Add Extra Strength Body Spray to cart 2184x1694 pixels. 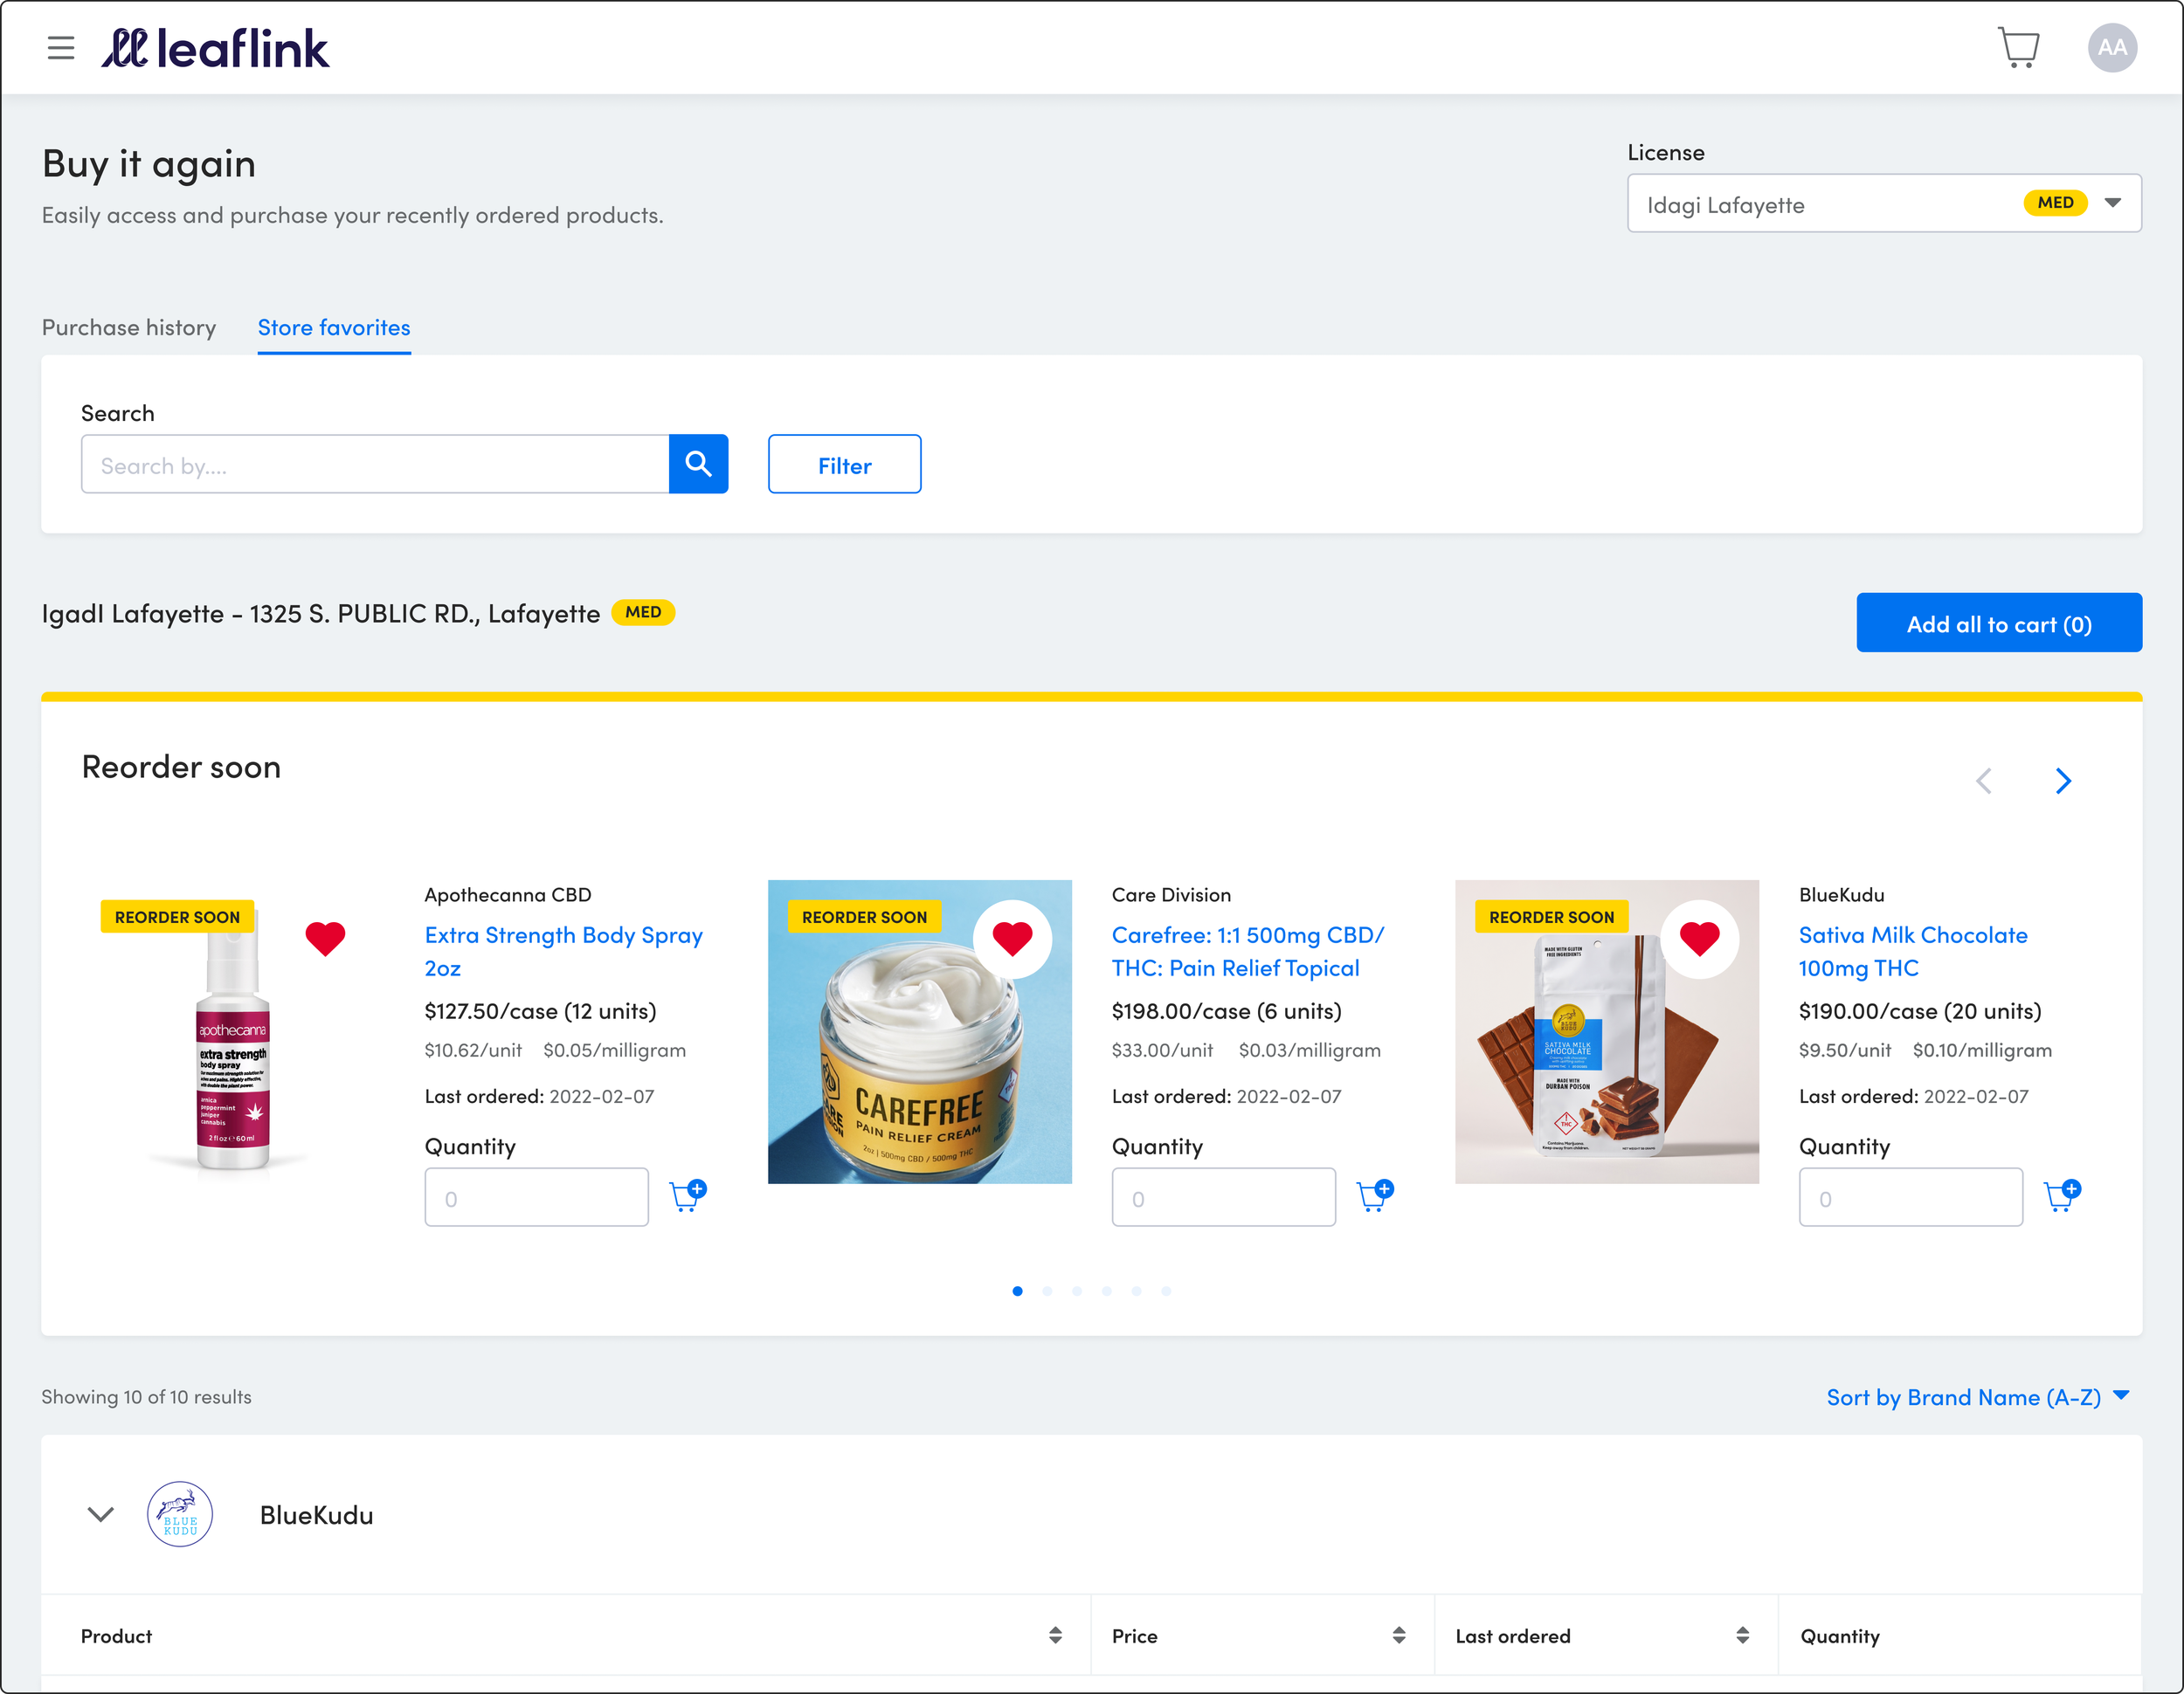(x=688, y=1195)
